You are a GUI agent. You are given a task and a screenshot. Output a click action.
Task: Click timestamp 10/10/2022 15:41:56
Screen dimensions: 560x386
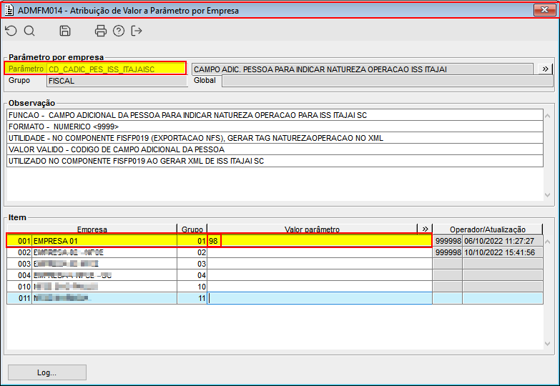[x=503, y=252]
